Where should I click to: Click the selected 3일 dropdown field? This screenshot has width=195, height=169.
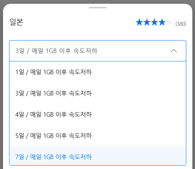coord(98,51)
